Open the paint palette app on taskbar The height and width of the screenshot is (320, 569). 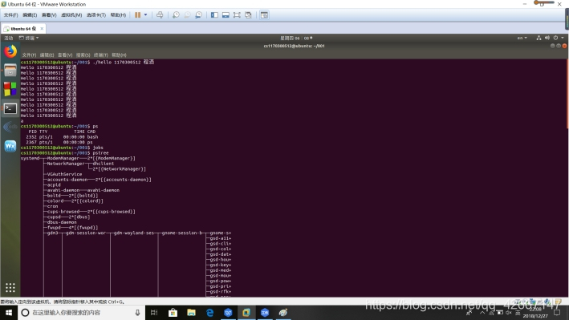(x=283, y=313)
